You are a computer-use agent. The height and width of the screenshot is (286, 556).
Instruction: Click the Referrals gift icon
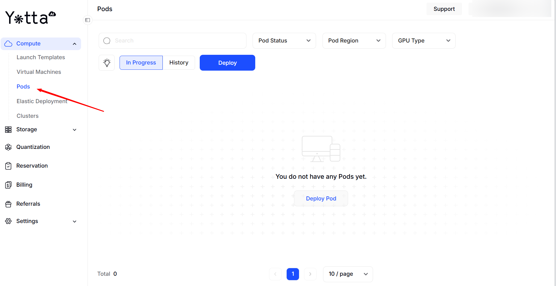click(9, 204)
